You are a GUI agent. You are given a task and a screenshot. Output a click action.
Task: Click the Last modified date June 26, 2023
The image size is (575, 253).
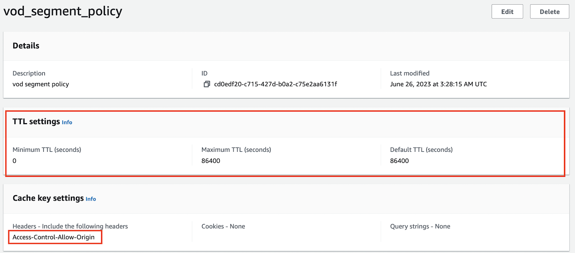(438, 84)
